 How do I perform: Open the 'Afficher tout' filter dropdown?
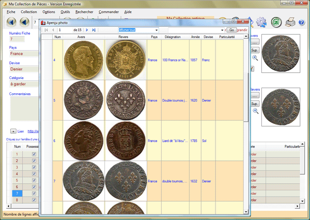[156, 30]
